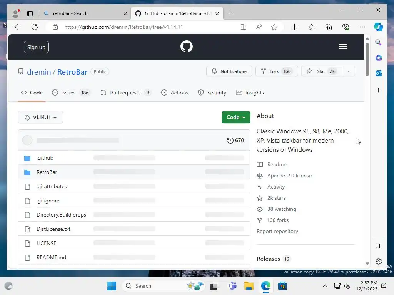View the Insights tab
Screen dimensions: 394x295
[250, 93]
